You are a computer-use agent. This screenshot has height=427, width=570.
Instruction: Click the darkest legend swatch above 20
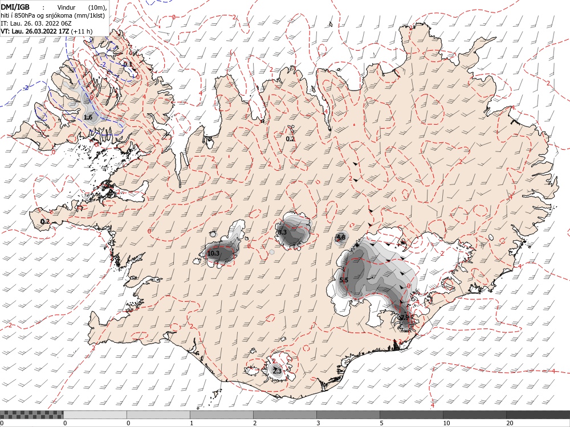coord(538,414)
